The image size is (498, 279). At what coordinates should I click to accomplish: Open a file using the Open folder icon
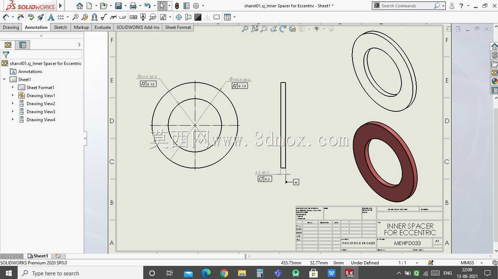(x=103, y=6)
